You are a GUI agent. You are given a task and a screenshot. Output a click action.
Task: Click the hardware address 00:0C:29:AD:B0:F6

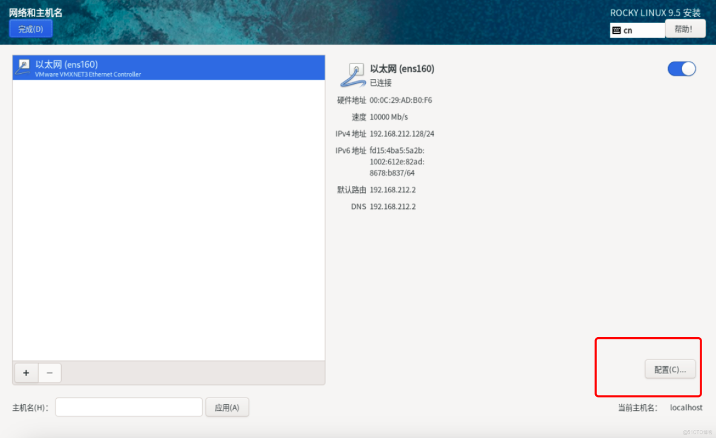click(x=400, y=100)
